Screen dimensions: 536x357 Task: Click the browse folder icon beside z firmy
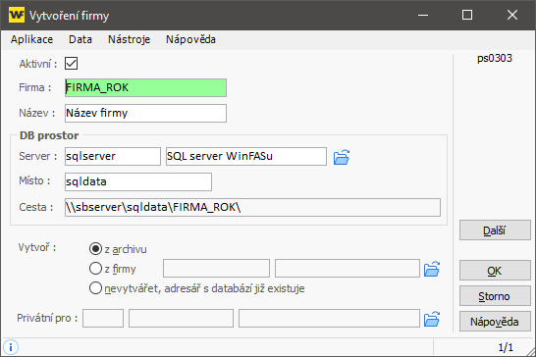[x=432, y=269]
